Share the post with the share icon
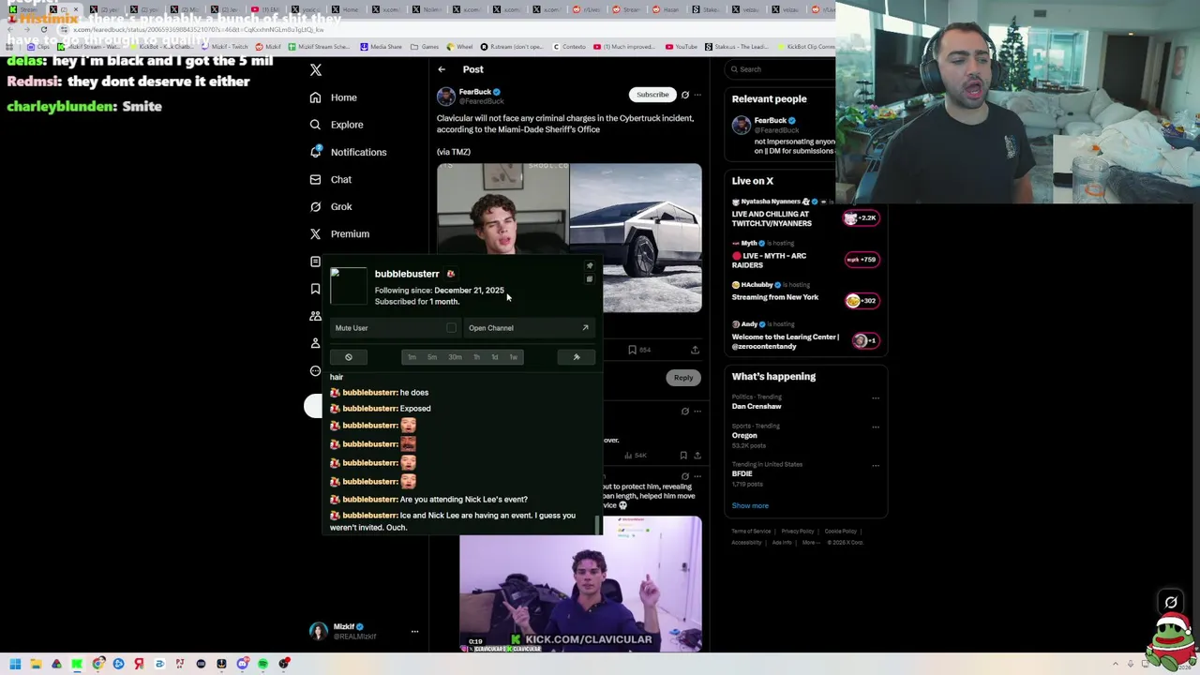This screenshot has height=675, width=1200. click(695, 350)
